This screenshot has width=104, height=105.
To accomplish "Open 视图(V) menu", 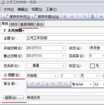I will [x=37, y=9].
